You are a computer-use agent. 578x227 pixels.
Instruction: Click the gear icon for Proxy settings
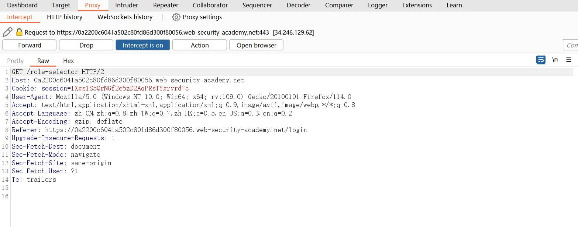[176, 17]
